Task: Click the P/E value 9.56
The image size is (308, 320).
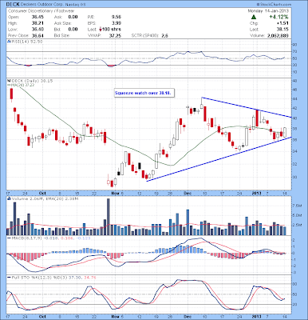Action: (x=116, y=17)
